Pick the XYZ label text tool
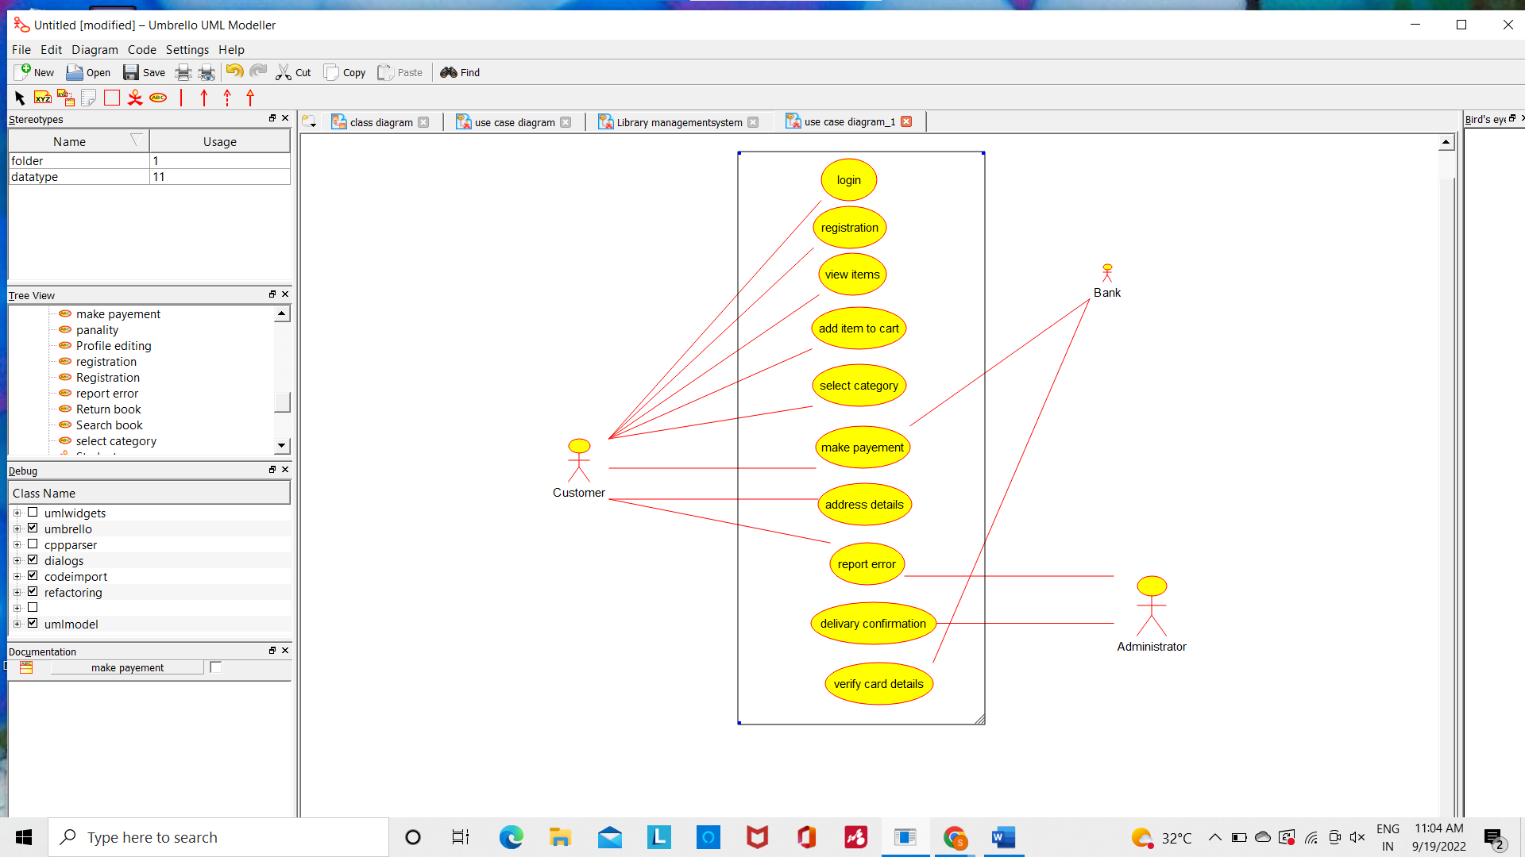Viewport: 1525px width, 857px height. 43,98
